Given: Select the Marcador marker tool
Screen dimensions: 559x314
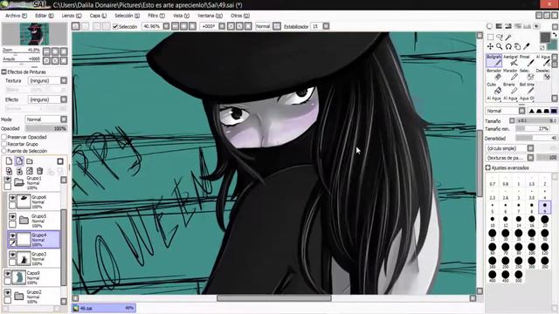Looking at the screenshot, I should [x=510, y=75].
